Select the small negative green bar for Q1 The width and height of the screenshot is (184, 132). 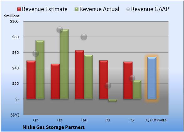(x=113, y=100)
